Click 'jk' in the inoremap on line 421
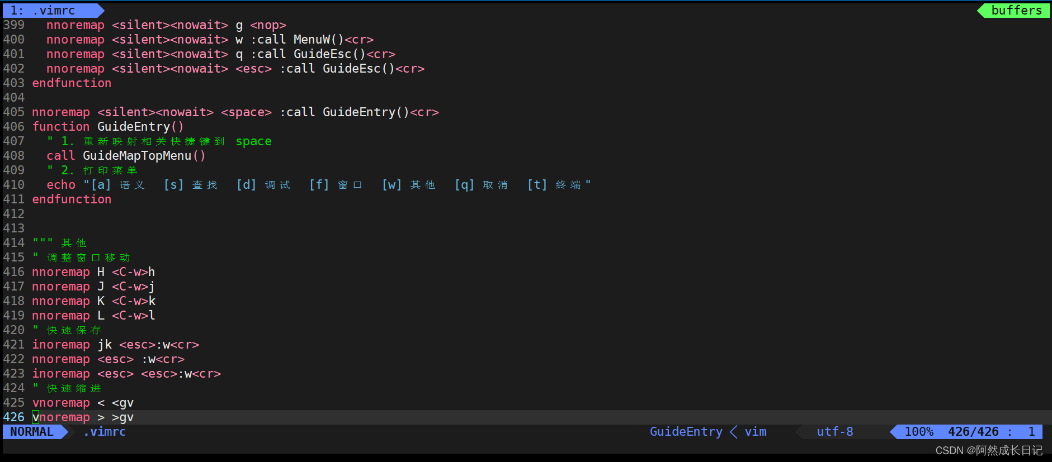 click(x=105, y=345)
